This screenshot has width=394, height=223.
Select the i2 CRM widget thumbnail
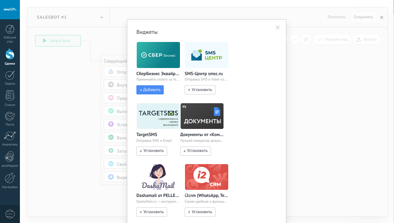[x=206, y=177]
